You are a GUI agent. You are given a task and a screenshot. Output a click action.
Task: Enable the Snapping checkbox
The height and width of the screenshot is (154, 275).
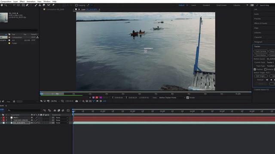(x=76, y=6)
